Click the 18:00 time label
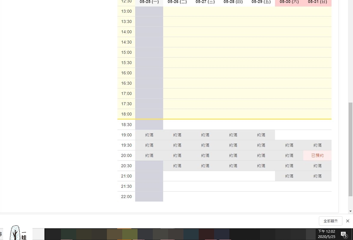353x240 pixels. [x=126, y=114]
